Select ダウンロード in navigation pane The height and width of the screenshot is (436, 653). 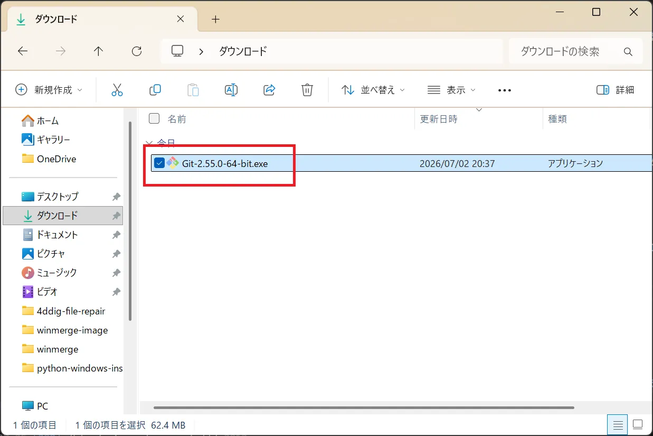pos(63,216)
